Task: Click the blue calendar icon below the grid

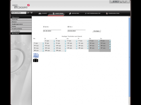Action: point(36,55)
